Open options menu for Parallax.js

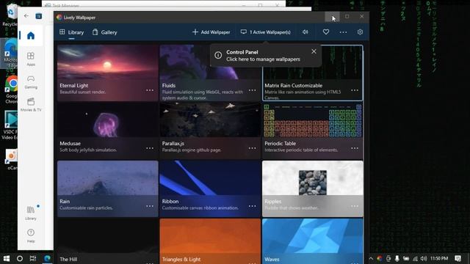point(253,148)
